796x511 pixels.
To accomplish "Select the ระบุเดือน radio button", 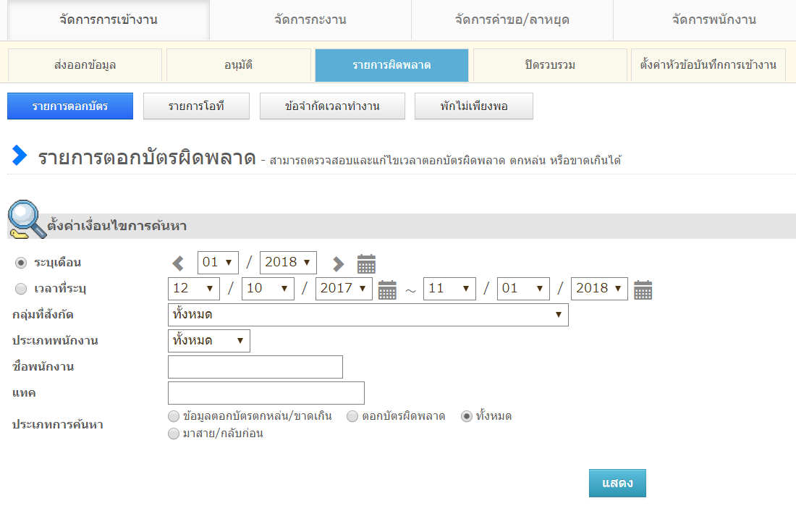I will tap(21, 263).
